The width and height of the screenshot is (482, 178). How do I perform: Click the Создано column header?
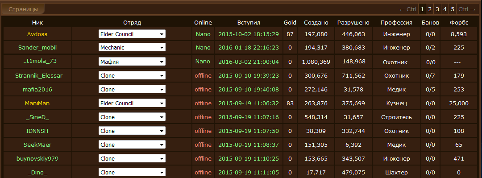point(316,22)
